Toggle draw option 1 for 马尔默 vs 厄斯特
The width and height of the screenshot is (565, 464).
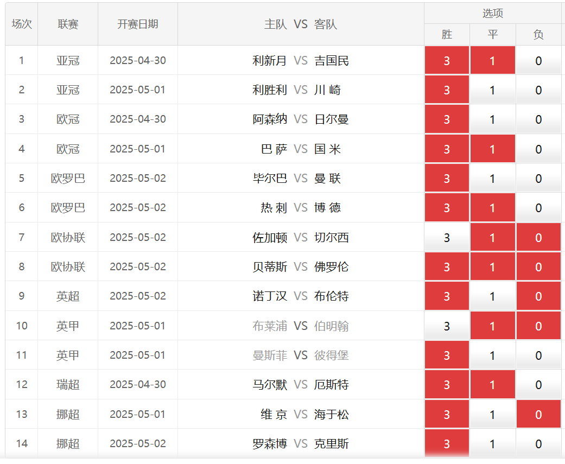pos(493,384)
